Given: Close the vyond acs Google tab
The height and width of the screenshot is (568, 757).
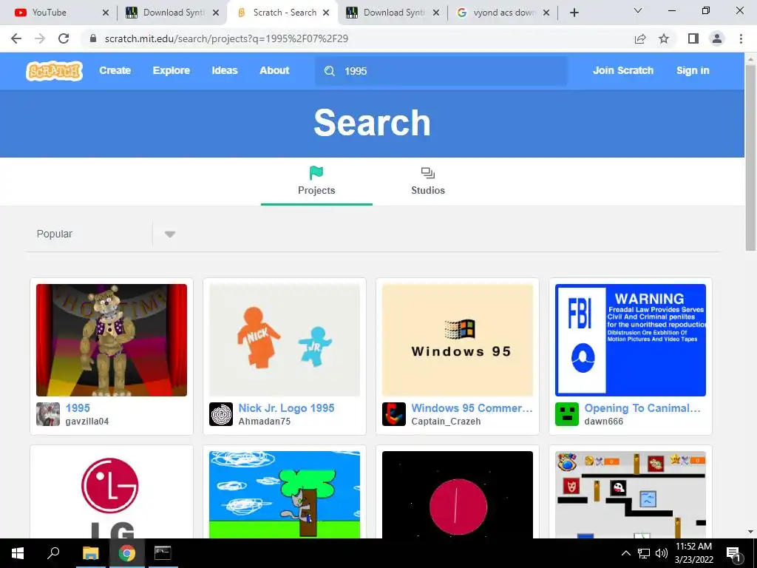Looking at the screenshot, I should (546, 13).
